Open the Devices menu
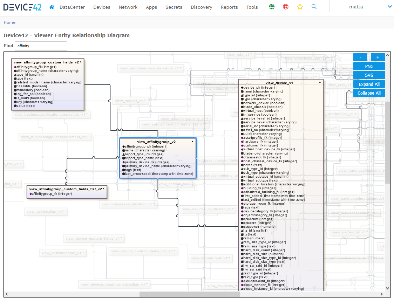 click(102, 7)
